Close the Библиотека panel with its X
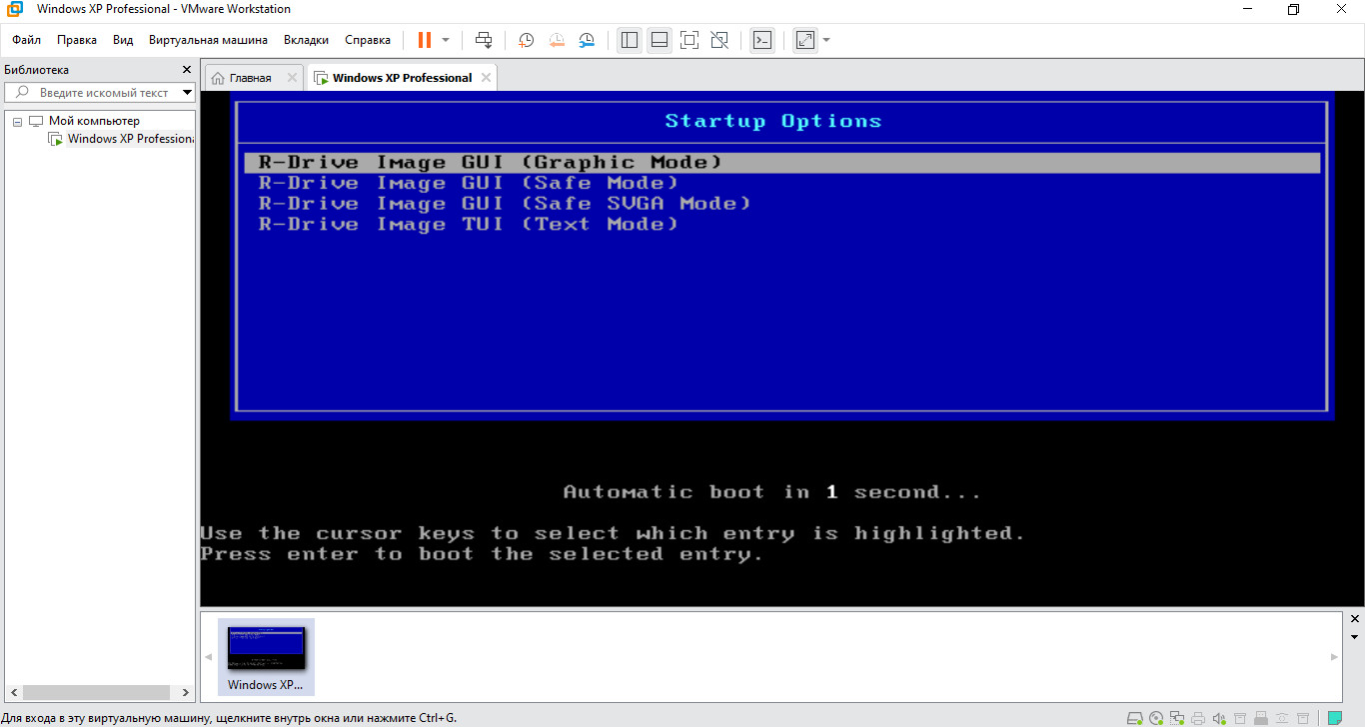This screenshot has width=1365, height=727. (x=186, y=70)
